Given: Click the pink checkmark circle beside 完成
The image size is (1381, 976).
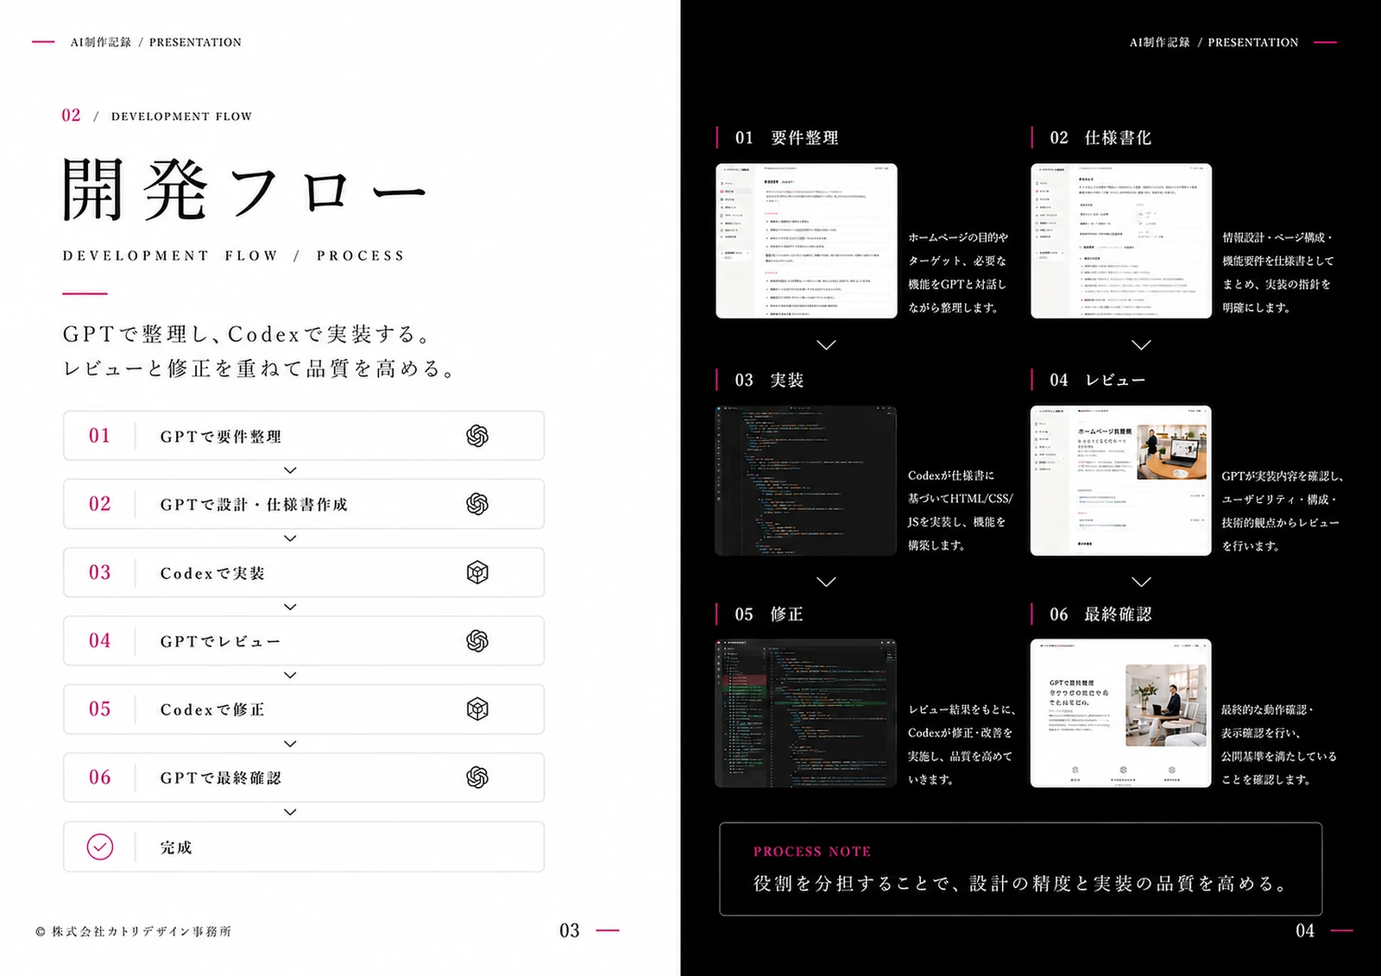Looking at the screenshot, I should (x=100, y=847).
